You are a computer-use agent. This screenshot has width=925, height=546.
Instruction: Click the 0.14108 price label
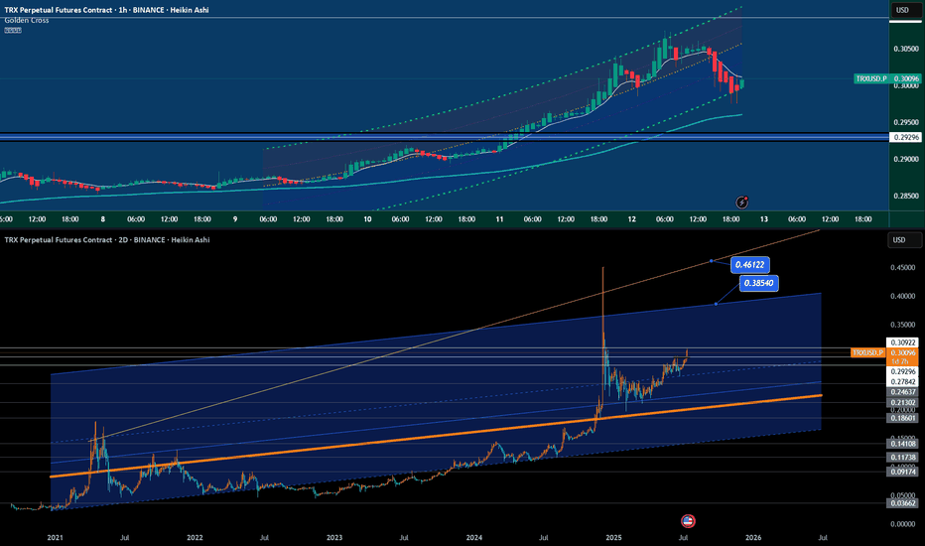(x=902, y=444)
